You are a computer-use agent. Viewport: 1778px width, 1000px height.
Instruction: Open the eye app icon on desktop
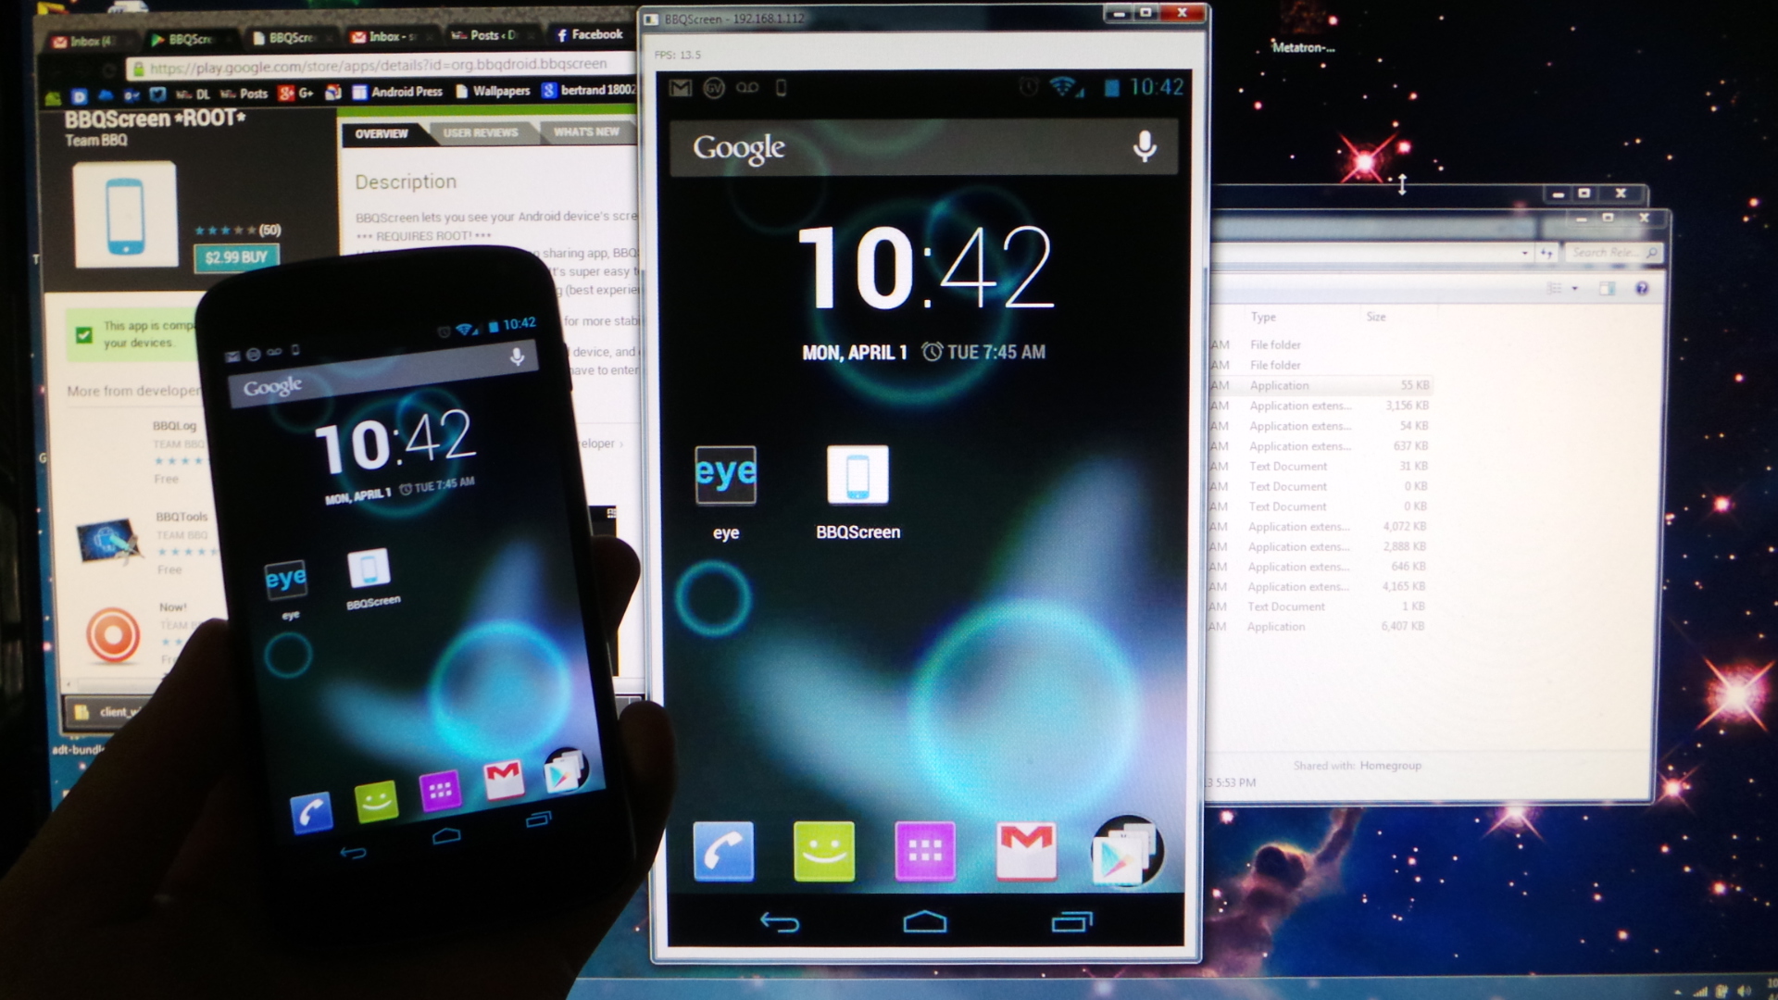[x=724, y=474]
